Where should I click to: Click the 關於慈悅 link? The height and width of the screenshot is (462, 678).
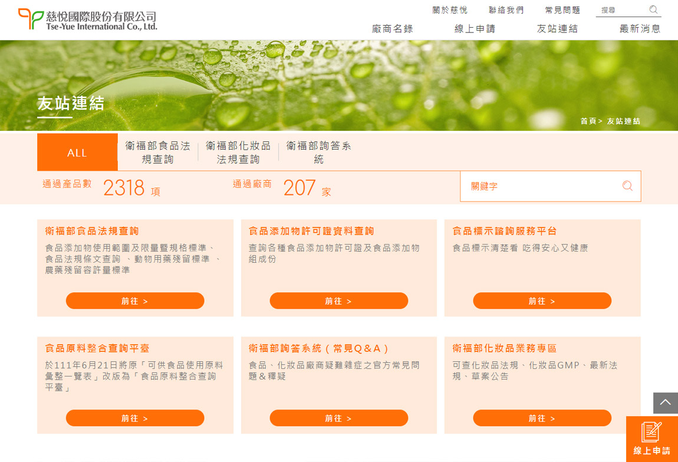(450, 10)
